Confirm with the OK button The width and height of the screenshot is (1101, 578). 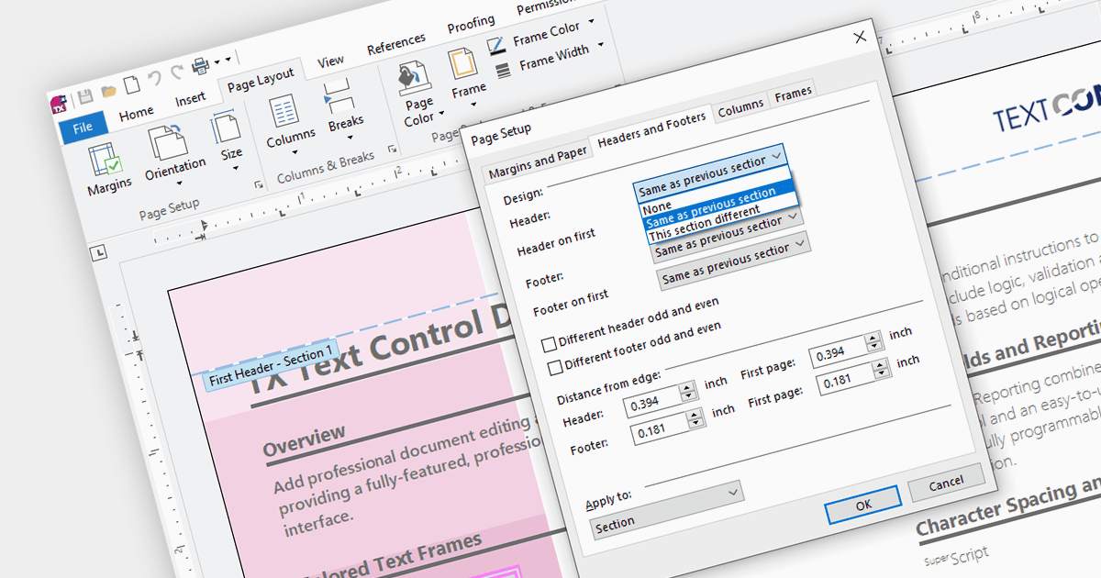pyautogui.click(x=863, y=504)
